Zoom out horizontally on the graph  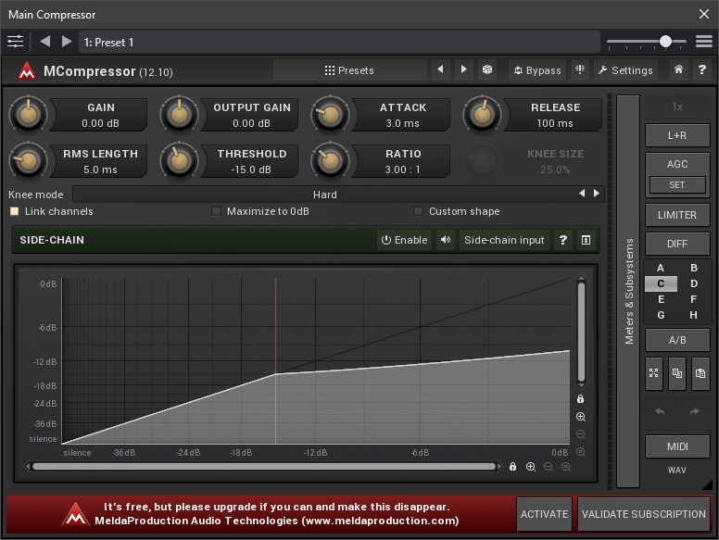548,467
